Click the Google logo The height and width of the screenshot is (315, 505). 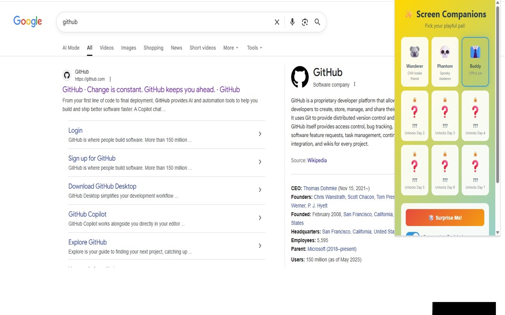[x=28, y=21]
